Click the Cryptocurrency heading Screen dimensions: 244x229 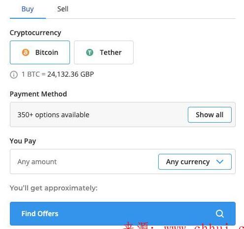35,33
